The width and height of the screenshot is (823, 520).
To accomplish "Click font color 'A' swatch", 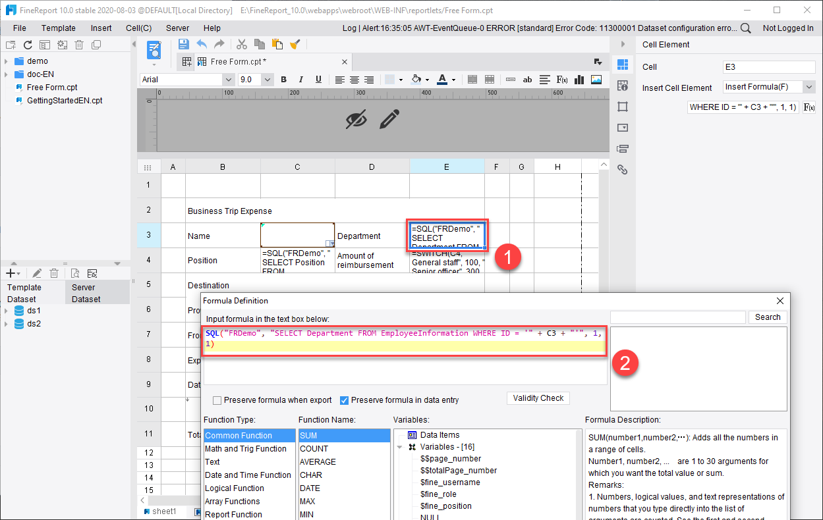I will point(443,80).
